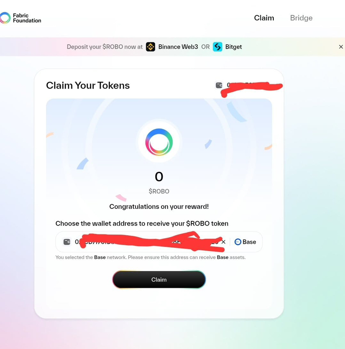Viewport: 345px width, 349px height.
Task: Click the Fabric Foundation logo
Action: coord(5,18)
